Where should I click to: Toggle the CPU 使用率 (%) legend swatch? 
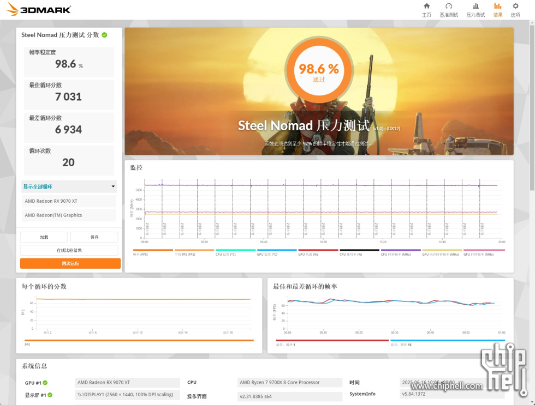(359, 250)
